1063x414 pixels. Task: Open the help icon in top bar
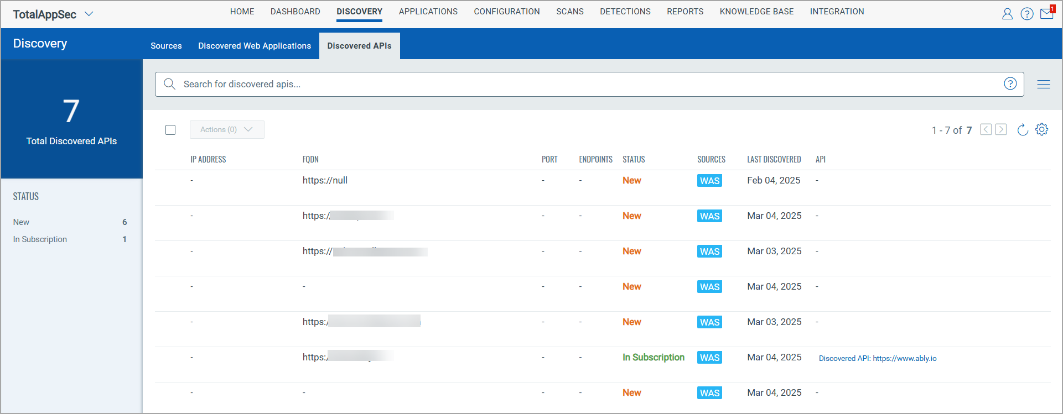(1027, 14)
